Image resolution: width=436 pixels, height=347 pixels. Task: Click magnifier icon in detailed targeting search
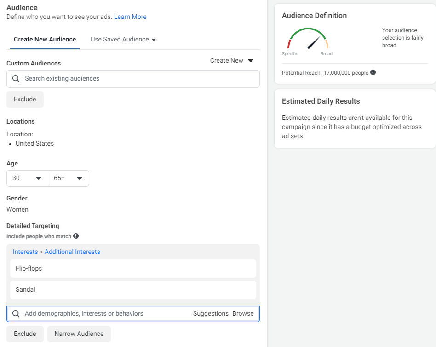(16, 314)
